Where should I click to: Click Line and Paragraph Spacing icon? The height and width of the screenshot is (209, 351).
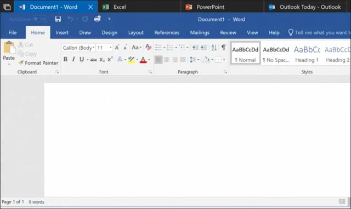(193, 60)
